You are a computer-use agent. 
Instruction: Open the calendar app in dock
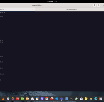tap(47, 99)
